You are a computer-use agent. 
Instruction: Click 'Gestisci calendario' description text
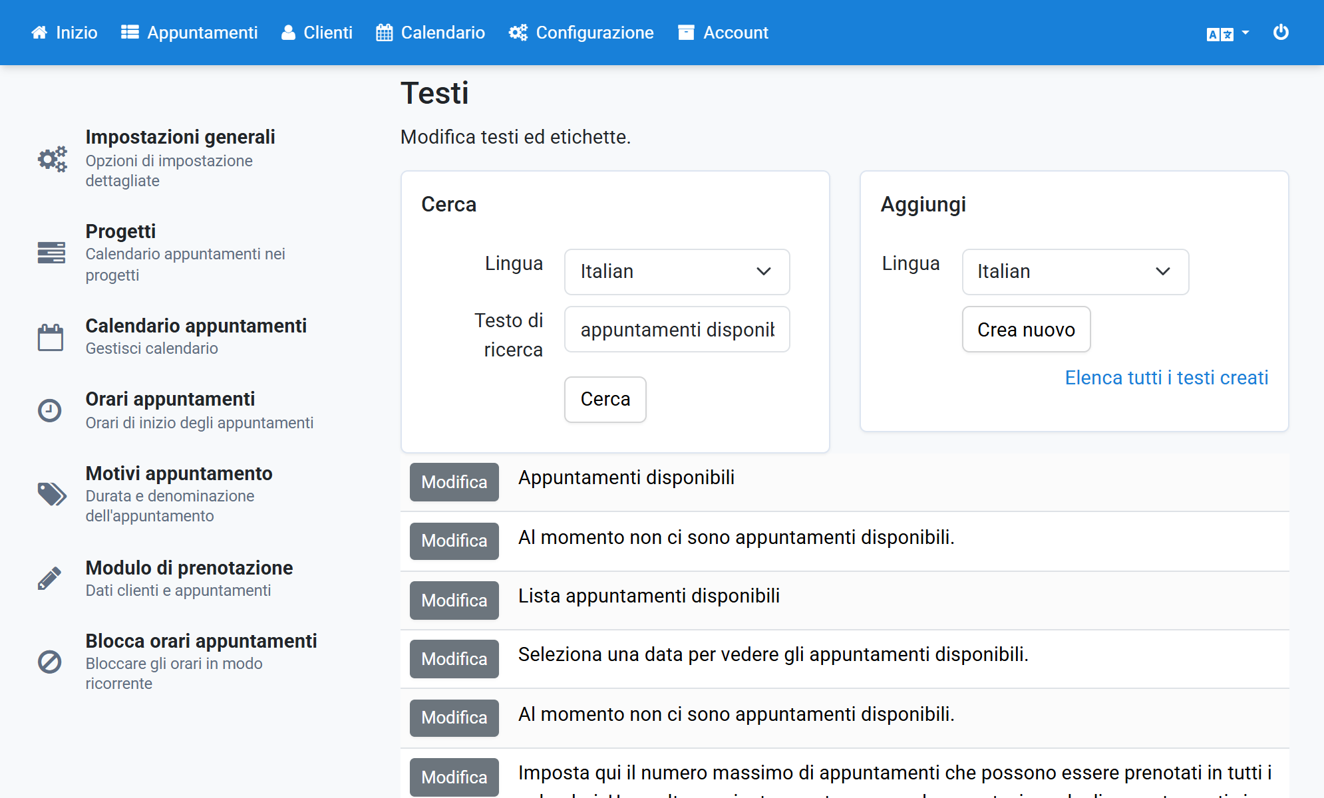152,348
